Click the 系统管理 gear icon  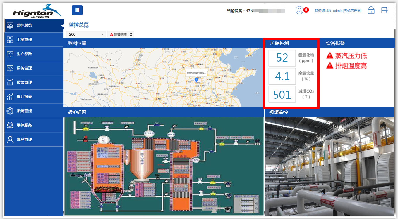[x=10, y=111]
